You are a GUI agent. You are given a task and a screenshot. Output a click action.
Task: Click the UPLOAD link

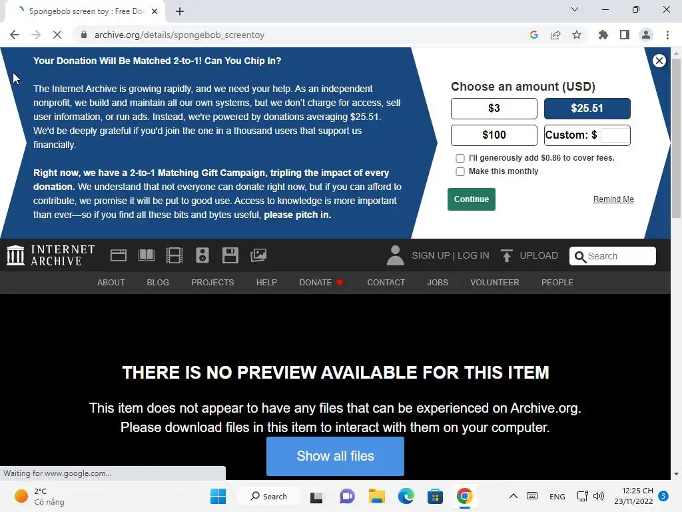(539, 255)
